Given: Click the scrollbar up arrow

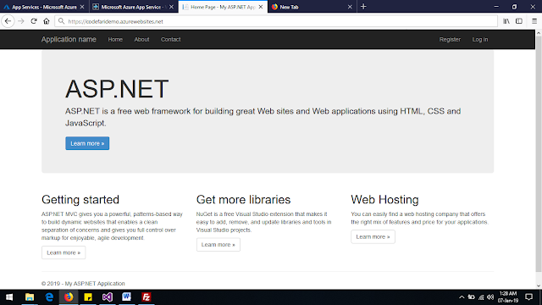Looking at the screenshot, I should click(539, 33).
